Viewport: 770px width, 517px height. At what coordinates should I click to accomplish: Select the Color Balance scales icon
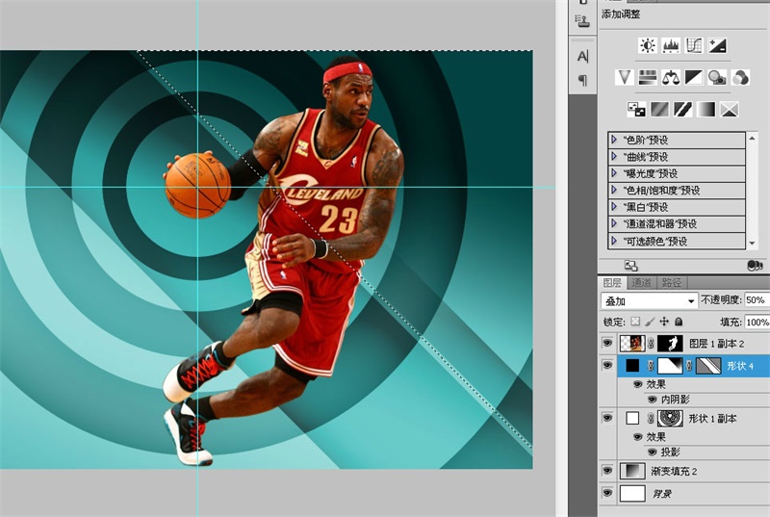pos(671,77)
